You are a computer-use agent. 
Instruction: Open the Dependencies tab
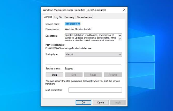point(84,17)
